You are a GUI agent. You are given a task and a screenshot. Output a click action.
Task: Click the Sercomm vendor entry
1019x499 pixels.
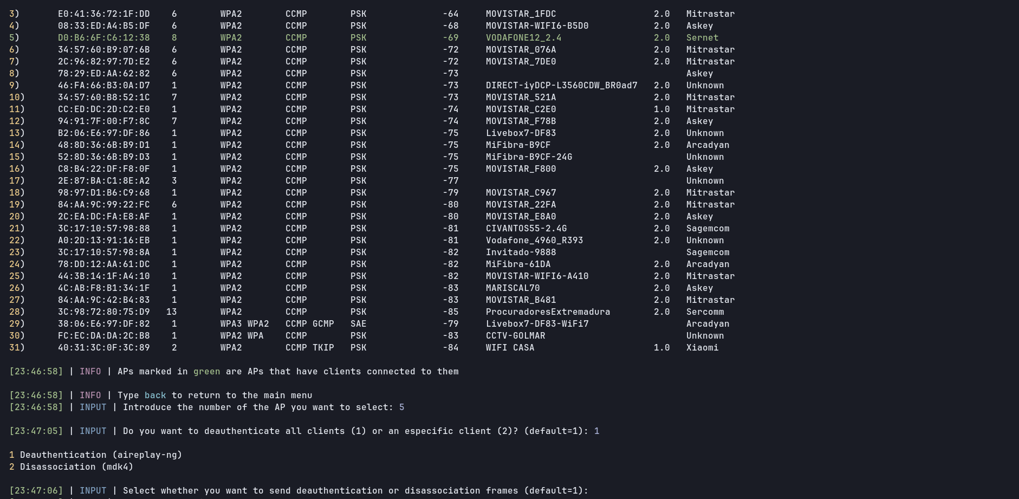(705, 312)
